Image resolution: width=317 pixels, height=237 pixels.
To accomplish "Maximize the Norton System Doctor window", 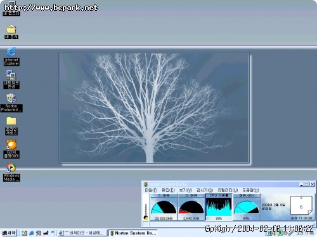I will [x=307, y=185].
